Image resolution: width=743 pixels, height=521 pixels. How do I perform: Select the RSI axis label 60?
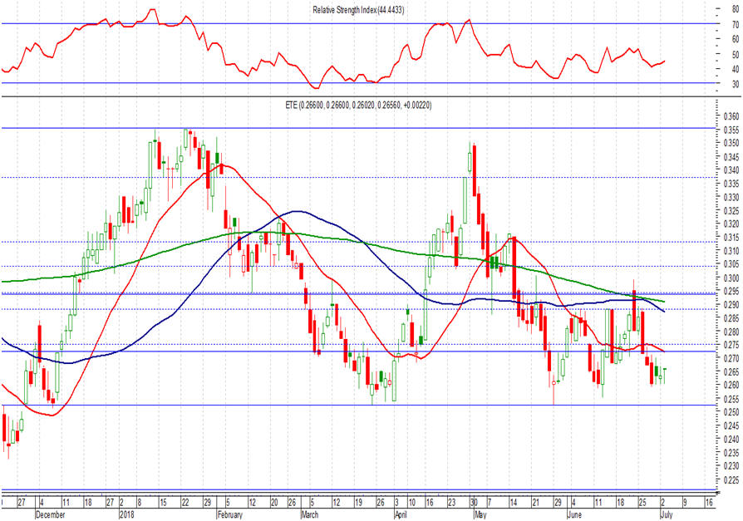pyautogui.click(x=736, y=39)
